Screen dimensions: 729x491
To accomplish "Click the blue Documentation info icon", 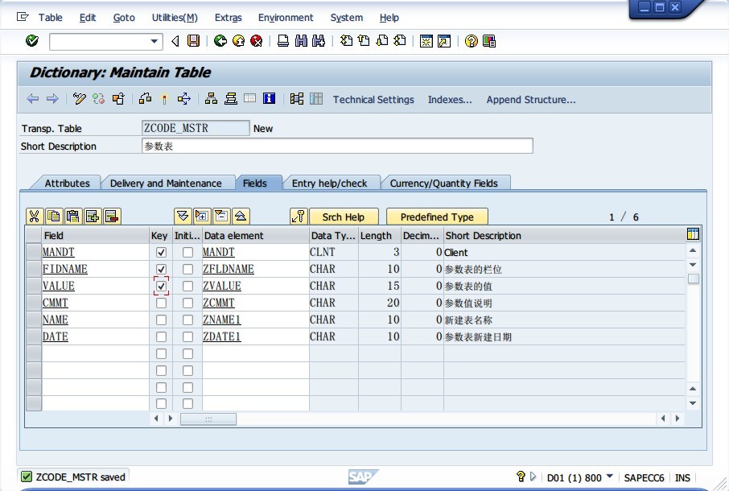I will point(270,98).
